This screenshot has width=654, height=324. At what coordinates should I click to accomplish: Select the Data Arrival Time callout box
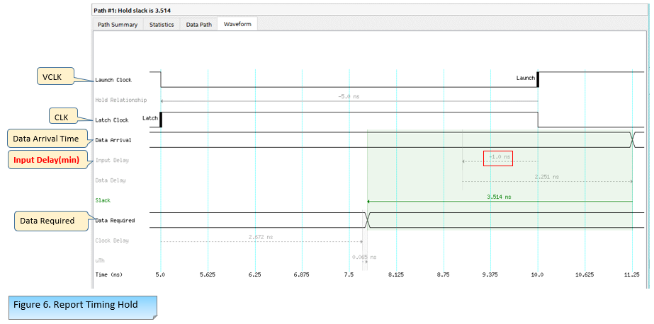click(x=49, y=139)
